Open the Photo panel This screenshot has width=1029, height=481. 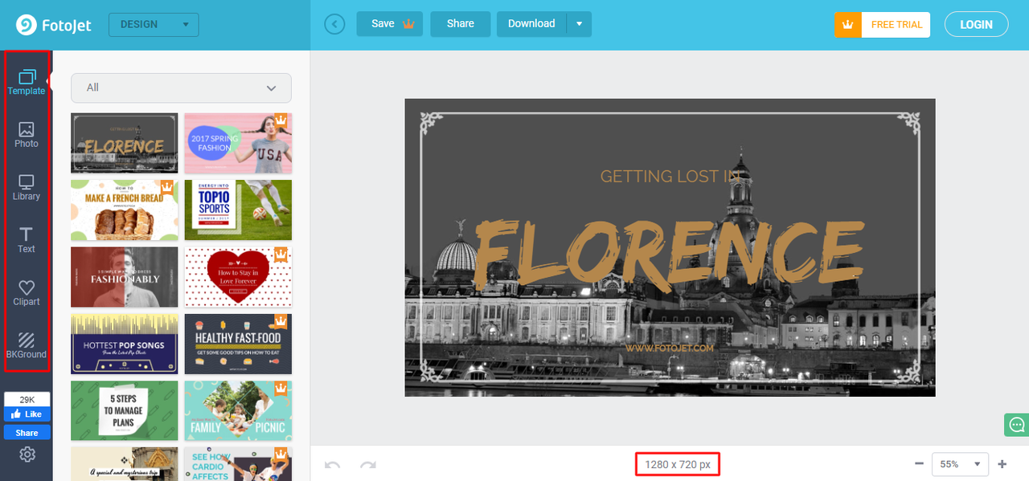point(27,135)
